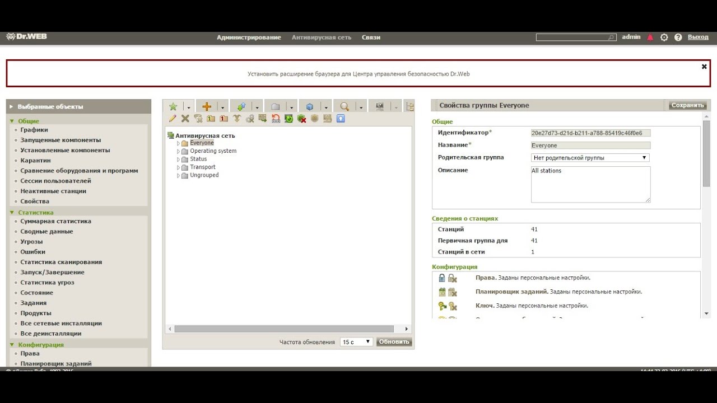Expand Выбранные объекты sidebar header
Image resolution: width=717 pixels, height=403 pixels.
(78, 106)
